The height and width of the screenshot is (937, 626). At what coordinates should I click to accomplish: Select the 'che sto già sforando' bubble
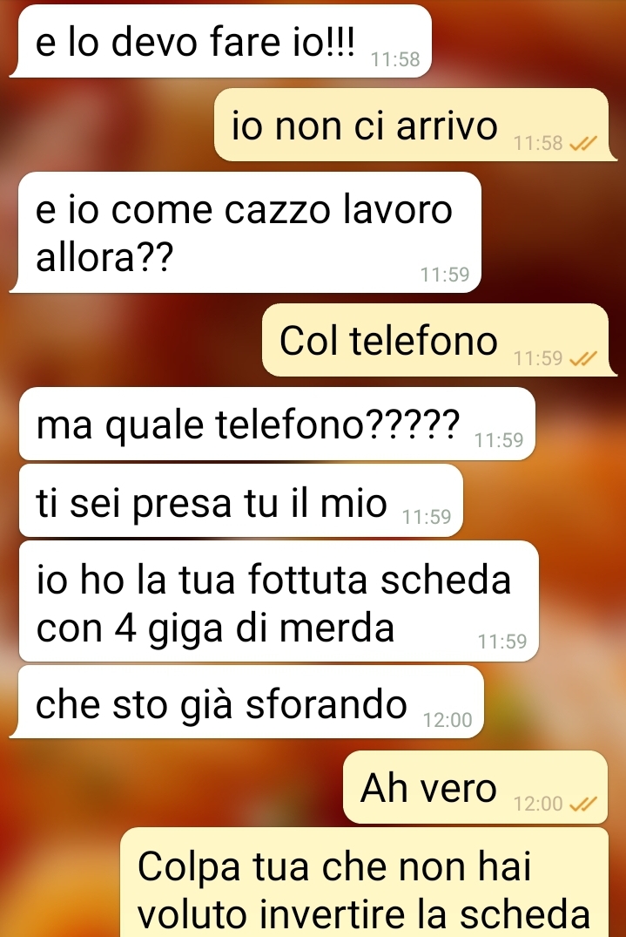[246, 702]
